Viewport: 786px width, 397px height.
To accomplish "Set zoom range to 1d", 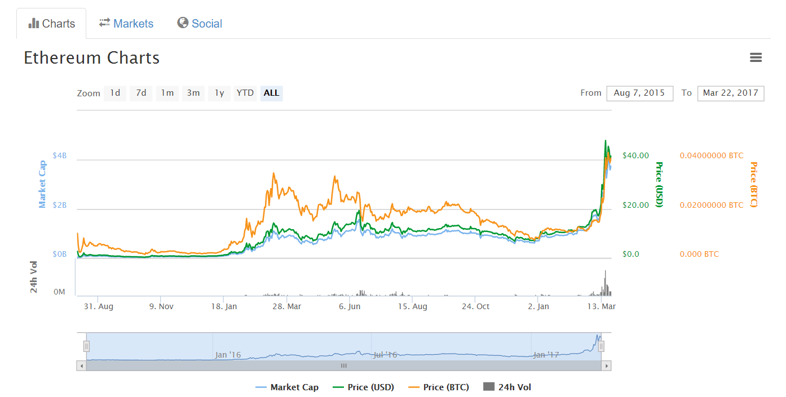I will click(x=115, y=93).
